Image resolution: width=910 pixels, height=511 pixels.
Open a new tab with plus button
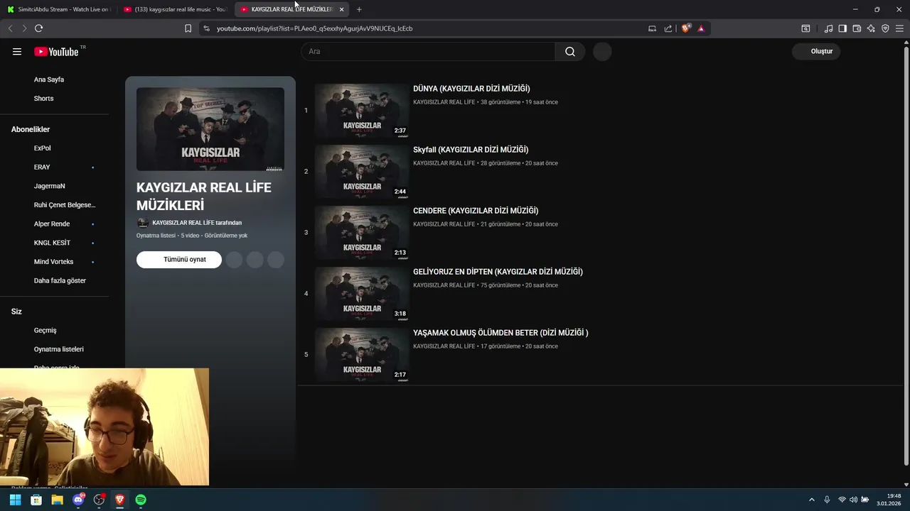[359, 9]
